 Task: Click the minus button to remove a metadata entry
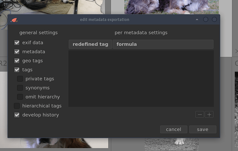pyautogui.click(x=200, y=114)
